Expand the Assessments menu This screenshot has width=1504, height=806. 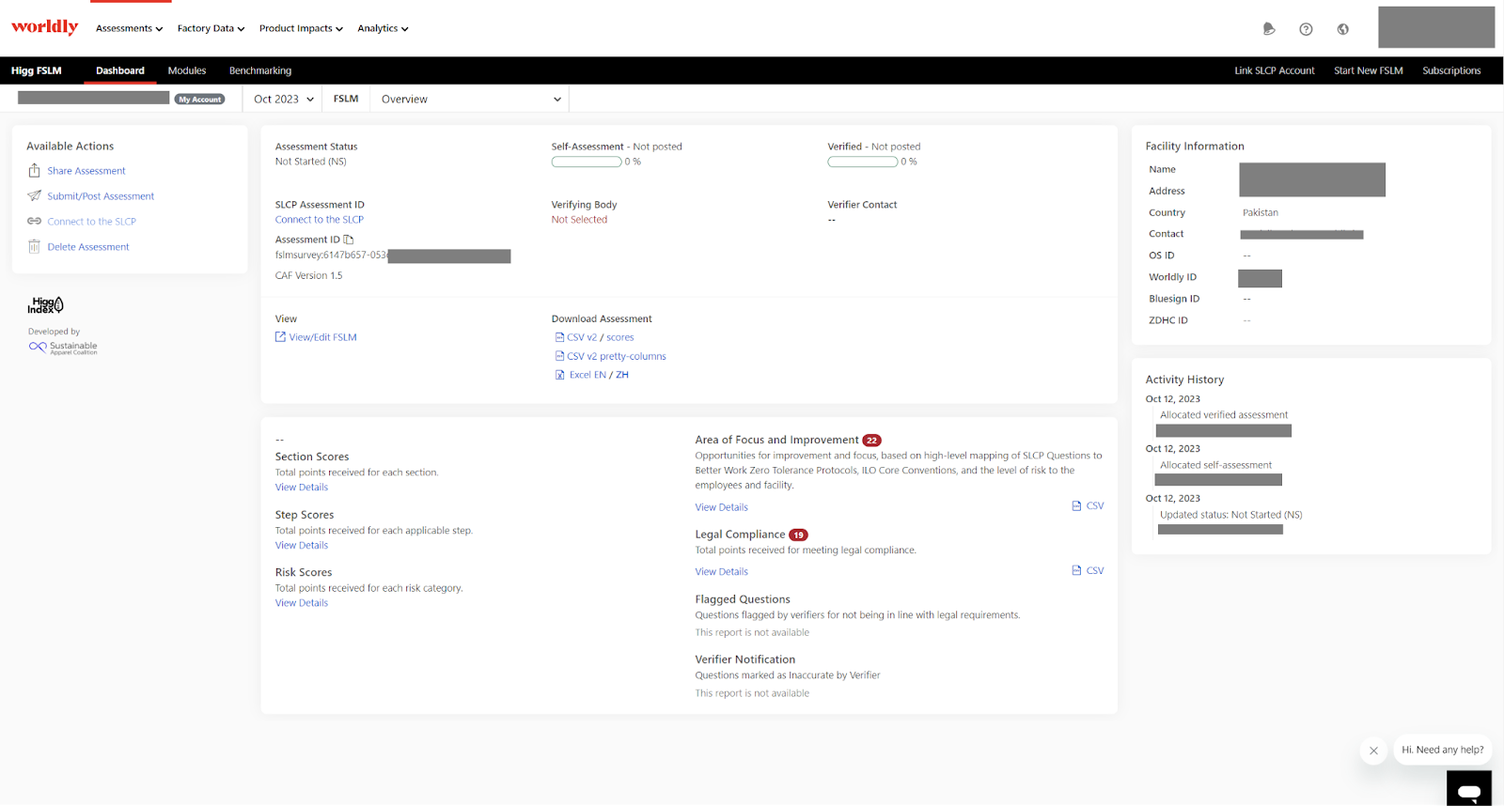(129, 29)
